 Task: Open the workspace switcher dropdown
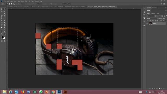[164, 4]
